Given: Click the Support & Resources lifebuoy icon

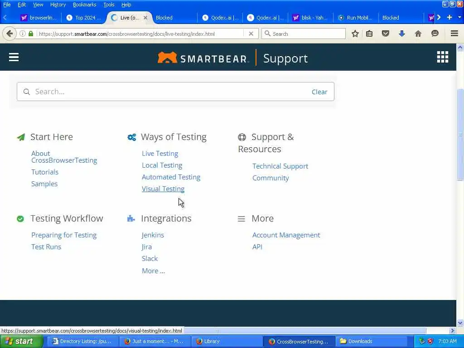Looking at the screenshot, I should (x=242, y=137).
